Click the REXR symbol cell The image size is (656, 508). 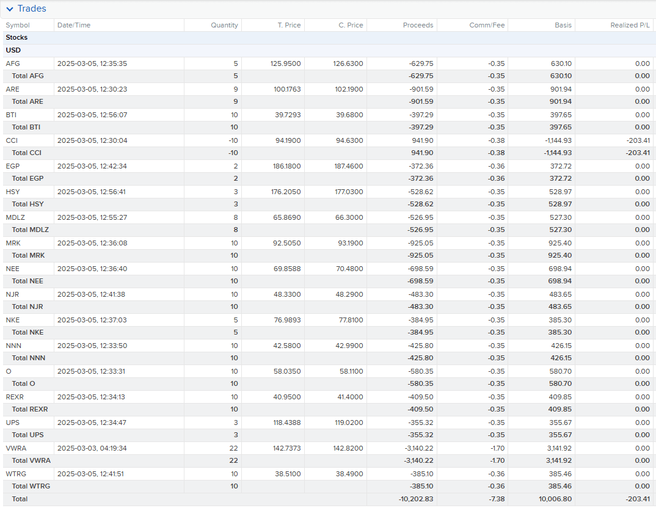point(15,397)
